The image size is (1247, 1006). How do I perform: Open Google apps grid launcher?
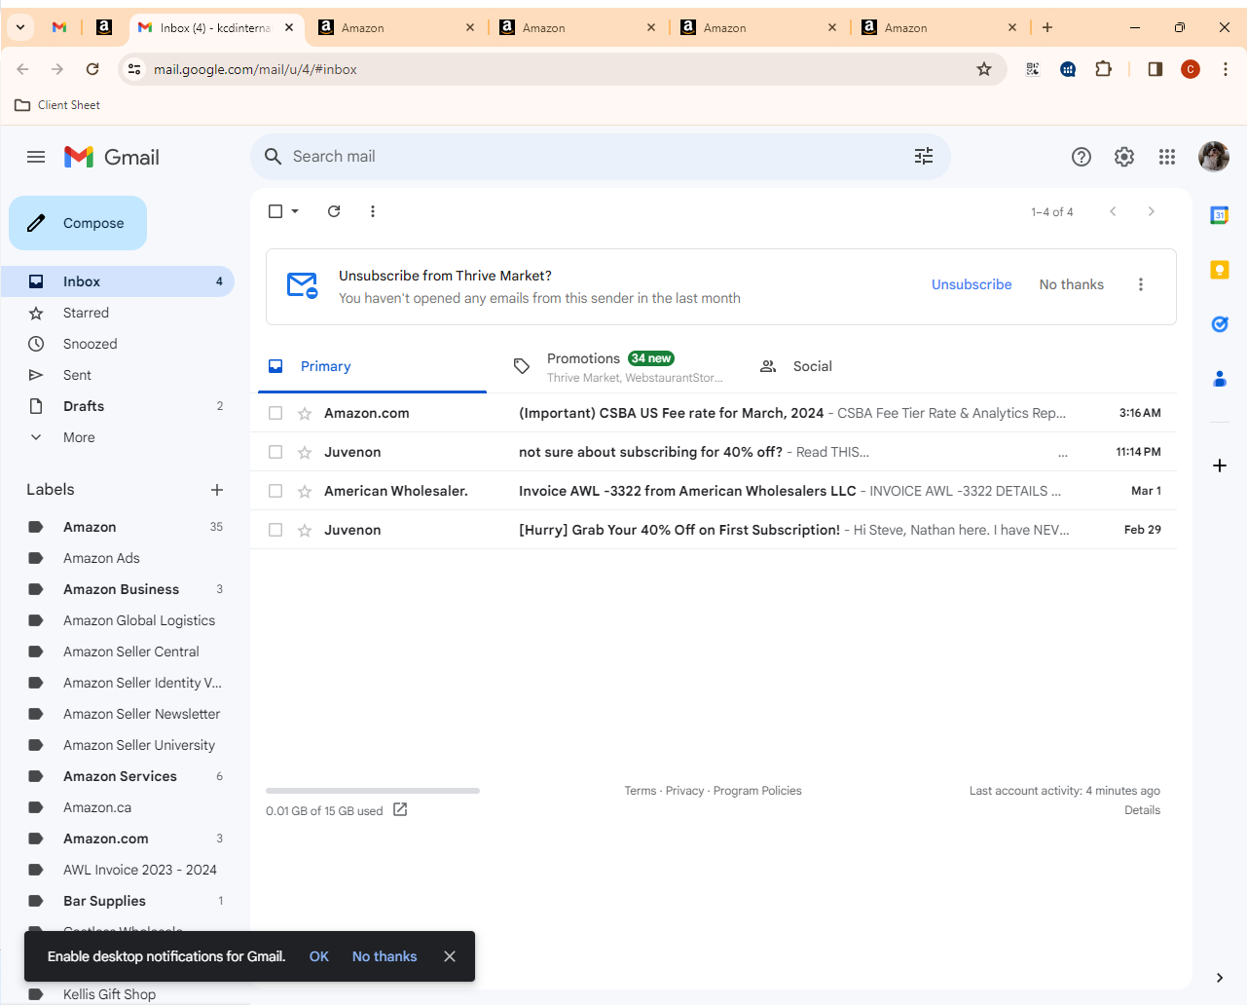1167,157
